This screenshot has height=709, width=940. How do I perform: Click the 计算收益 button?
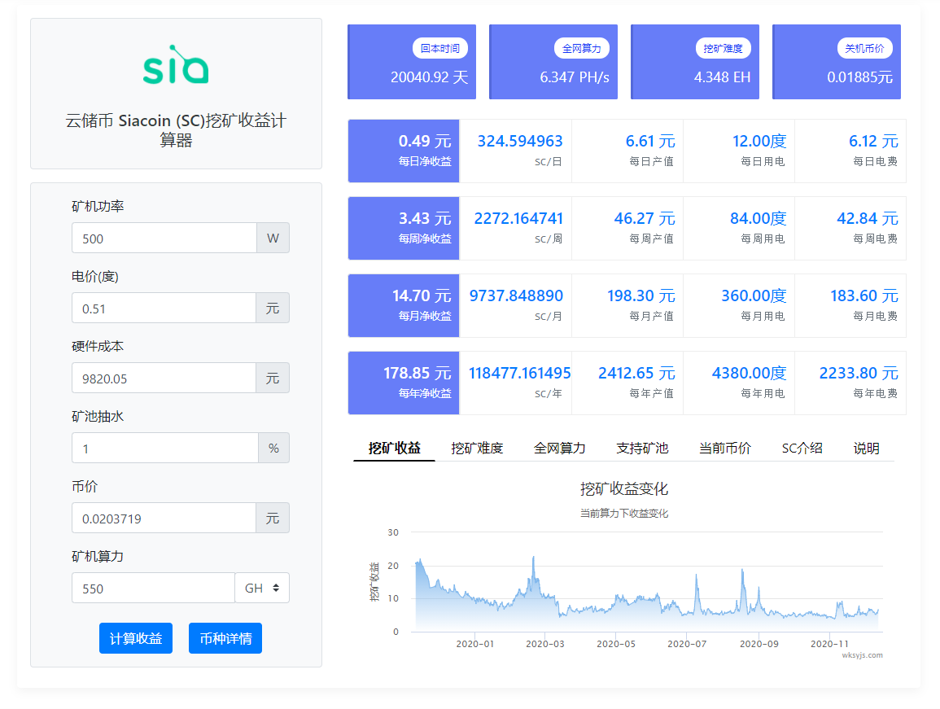click(136, 638)
